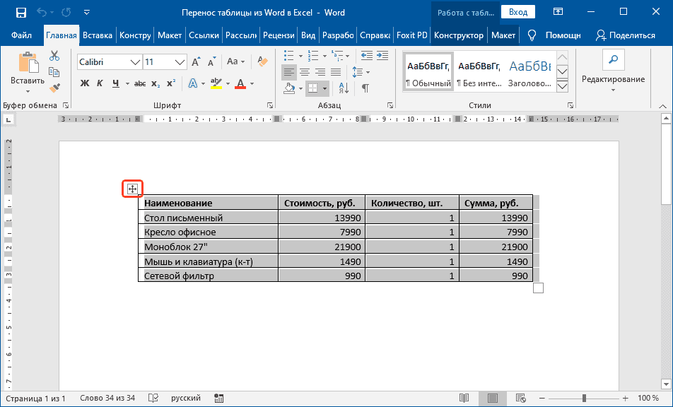The height and width of the screenshot is (407, 673).
Task: Click the Cut scissors icon
Action: 54,57
